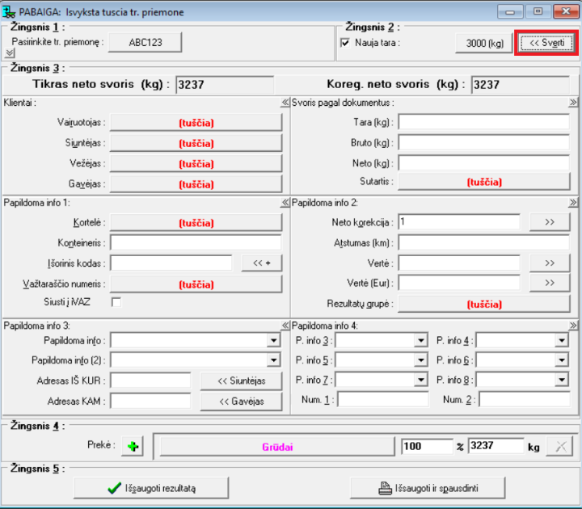Click the green plus icon next to Prekė
This screenshot has width=582, height=509.
pyautogui.click(x=131, y=447)
